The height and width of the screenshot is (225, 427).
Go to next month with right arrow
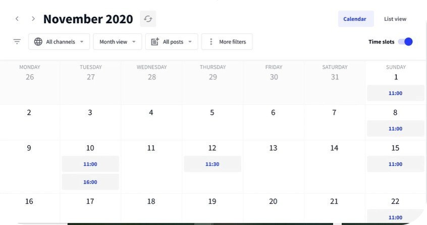click(x=33, y=19)
